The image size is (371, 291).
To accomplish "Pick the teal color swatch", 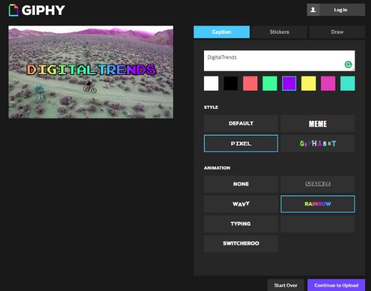I will tap(348, 84).
